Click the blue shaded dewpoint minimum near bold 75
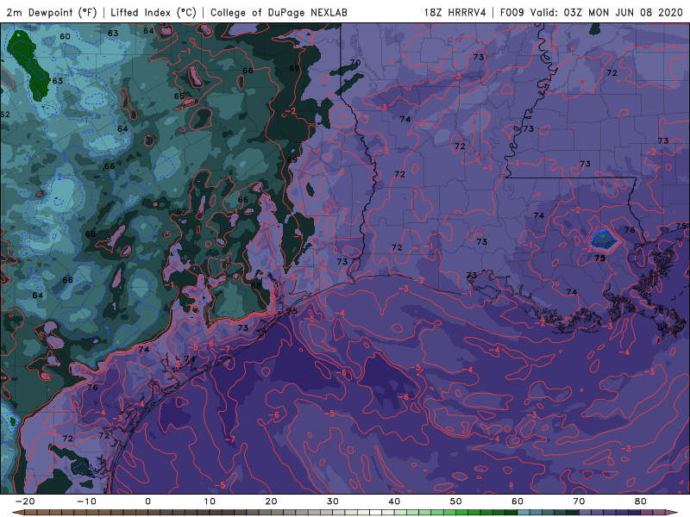 pyautogui.click(x=602, y=240)
